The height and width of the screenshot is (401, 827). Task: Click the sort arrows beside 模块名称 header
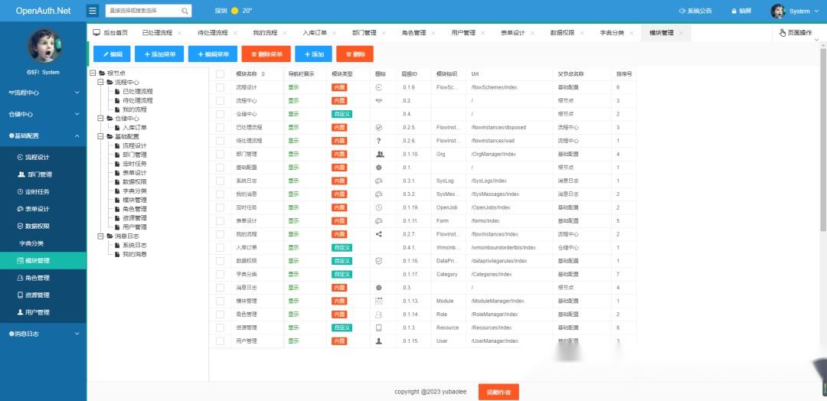[263, 74]
